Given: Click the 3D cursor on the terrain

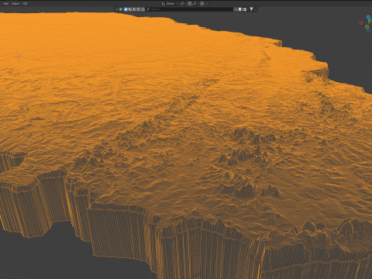Looking at the screenshot, I should point(18,56).
